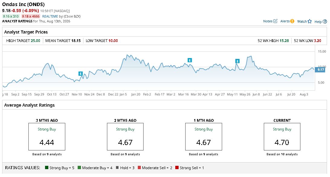Click the light red Moderate Sell legend swatch
330x177 pixels.
[139, 168]
